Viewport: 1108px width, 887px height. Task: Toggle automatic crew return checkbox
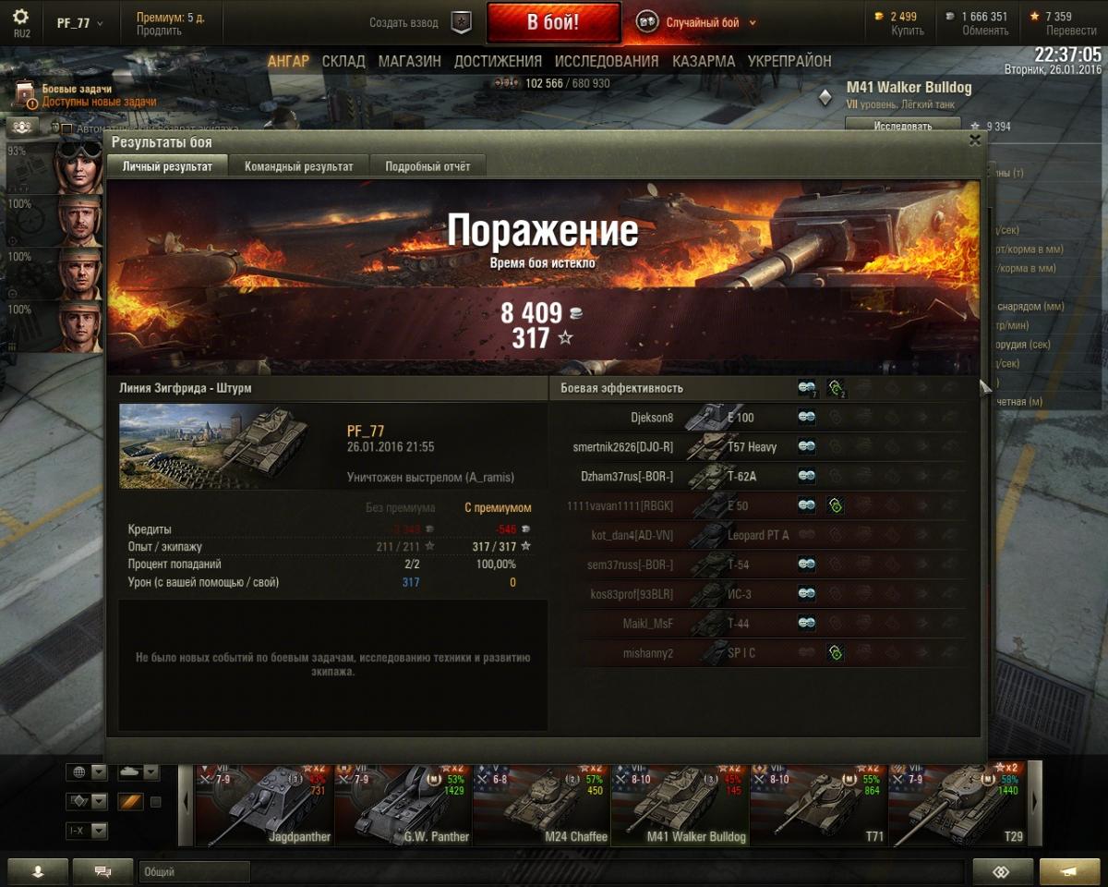pos(66,128)
